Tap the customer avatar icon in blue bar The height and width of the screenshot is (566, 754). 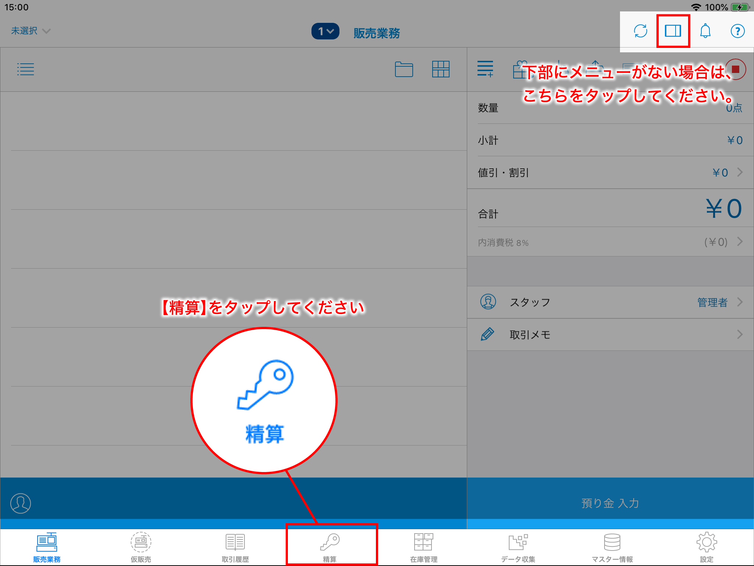pyautogui.click(x=21, y=503)
